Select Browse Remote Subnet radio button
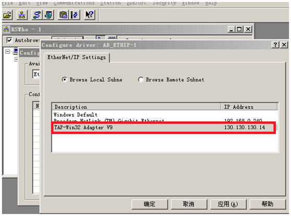 pyautogui.click(x=141, y=79)
